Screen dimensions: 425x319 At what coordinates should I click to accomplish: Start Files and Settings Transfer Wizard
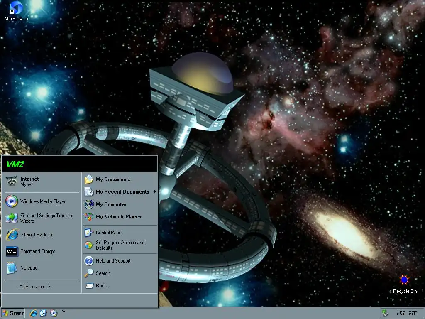pos(42,218)
